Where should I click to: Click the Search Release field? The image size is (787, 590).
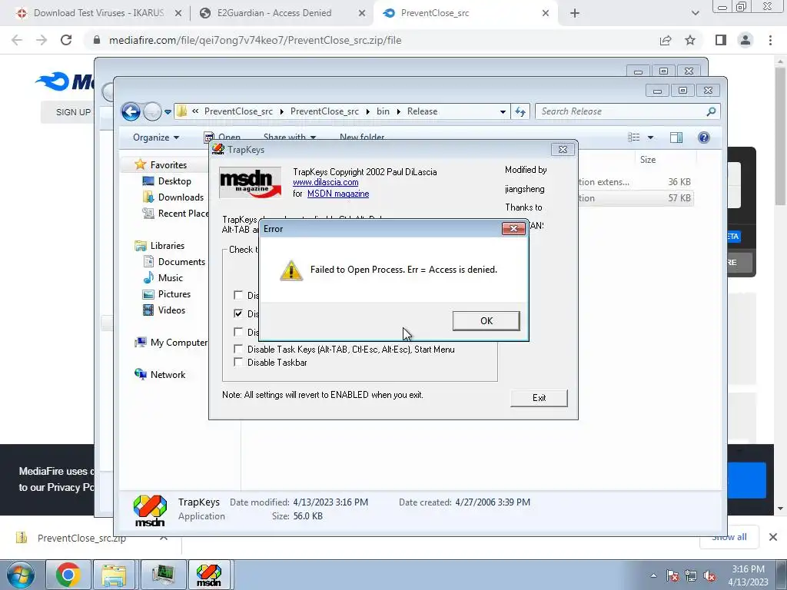click(627, 111)
